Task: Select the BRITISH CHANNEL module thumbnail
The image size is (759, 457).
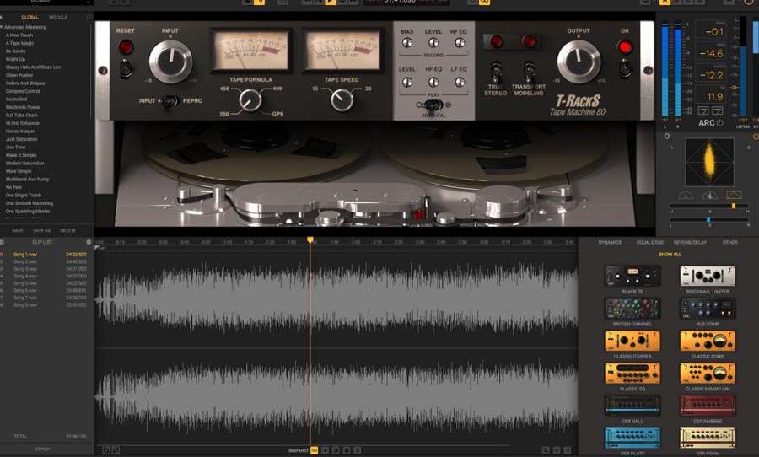Action: tap(632, 309)
